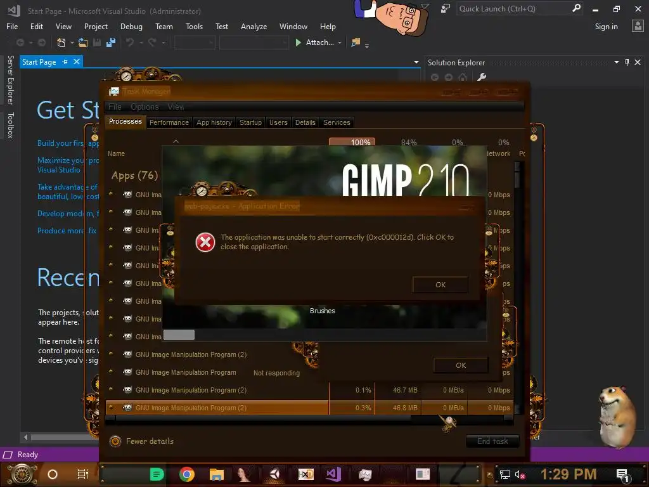Click the muted volume tray icon
The image size is (649, 487).
pyautogui.click(x=520, y=474)
